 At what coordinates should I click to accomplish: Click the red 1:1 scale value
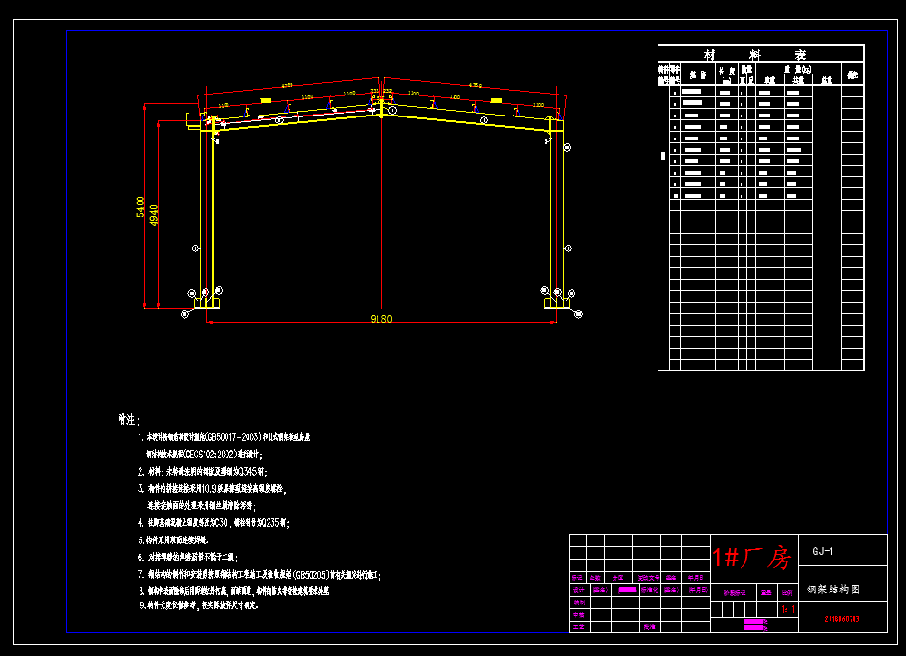pos(788,609)
